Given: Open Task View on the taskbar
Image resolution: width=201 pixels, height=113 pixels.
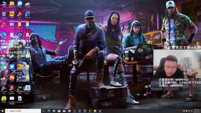Looking at the screenshot, I should point(43,111).
